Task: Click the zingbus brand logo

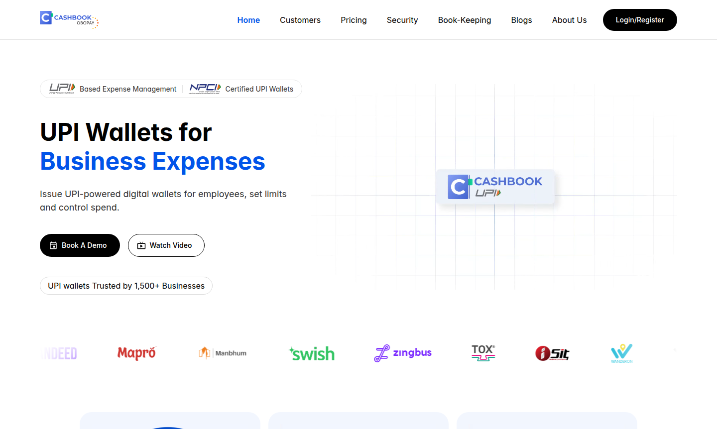Action: point(403,353)
